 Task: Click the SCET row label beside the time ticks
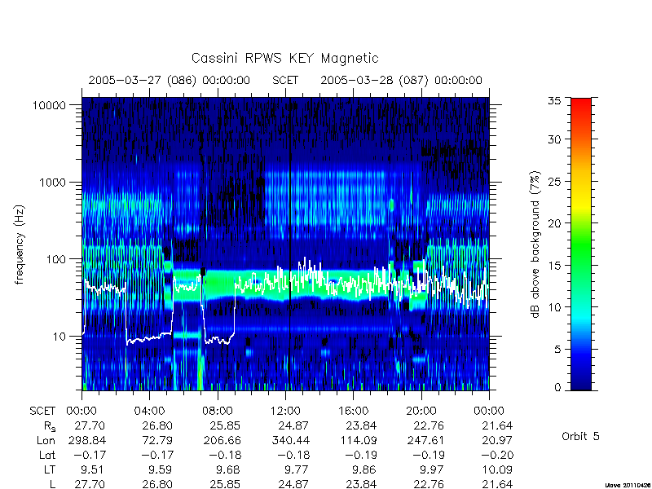(42, 412)
